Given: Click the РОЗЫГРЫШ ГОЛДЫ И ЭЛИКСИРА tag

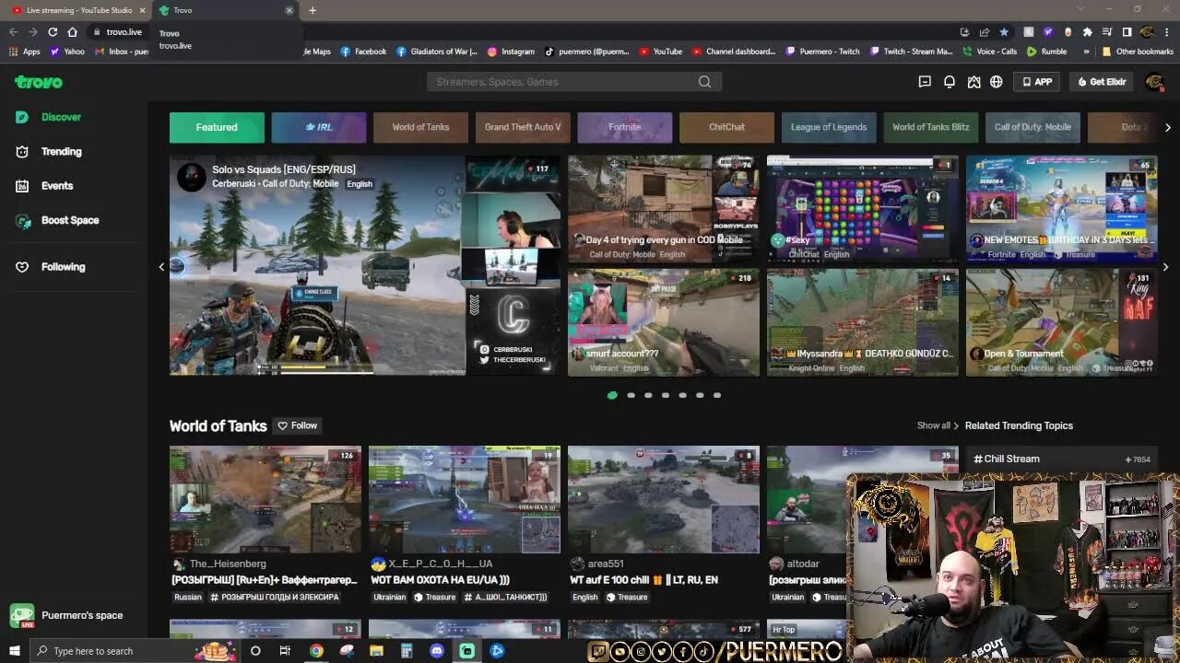Looking at the screenshot, I should (275, 597).
